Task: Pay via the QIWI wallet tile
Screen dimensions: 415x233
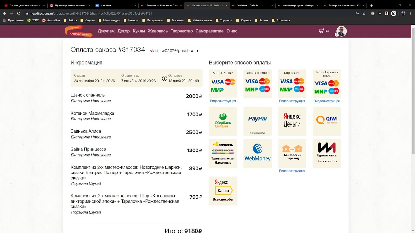Action: coord(327,121)
